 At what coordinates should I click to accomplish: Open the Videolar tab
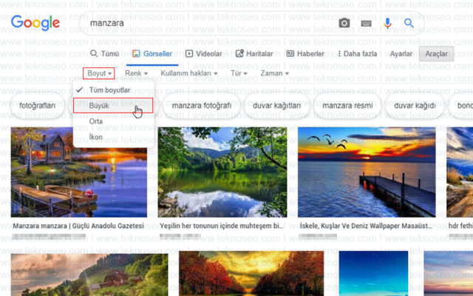(204, 54)
